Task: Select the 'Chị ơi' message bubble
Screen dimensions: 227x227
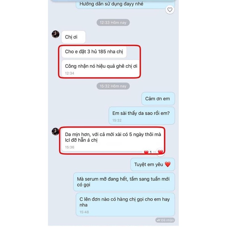Action: (x=73, y=37)
